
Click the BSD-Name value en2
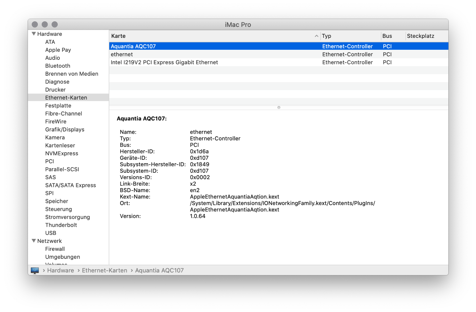point(195,190)
